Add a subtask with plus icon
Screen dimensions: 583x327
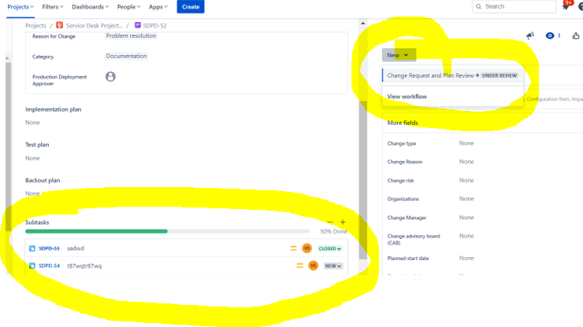tap(343, 222)
